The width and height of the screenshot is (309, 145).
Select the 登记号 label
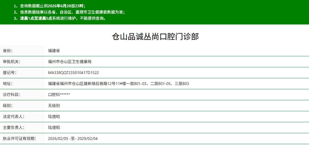[10, 73]
